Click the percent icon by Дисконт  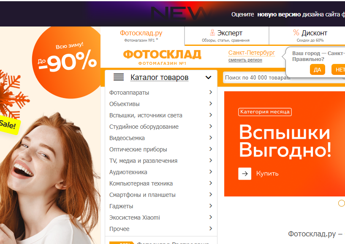[296, 33]
